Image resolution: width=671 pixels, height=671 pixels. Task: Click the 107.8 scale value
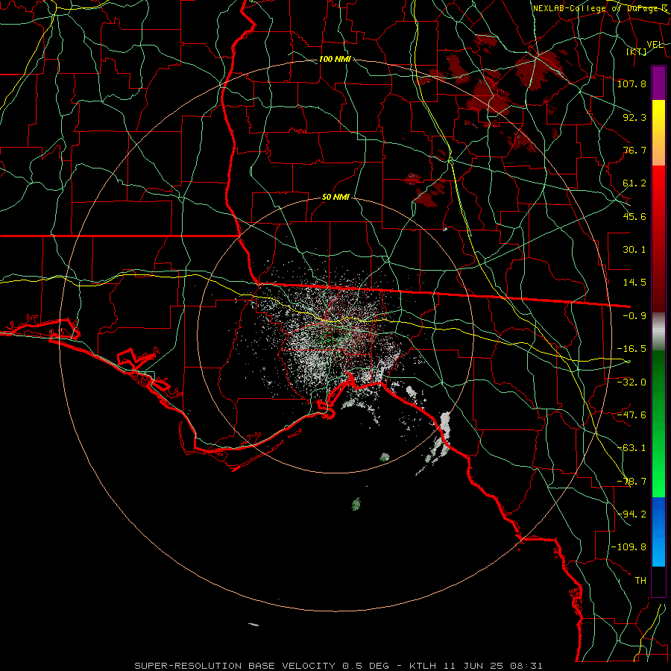(631, 84)
